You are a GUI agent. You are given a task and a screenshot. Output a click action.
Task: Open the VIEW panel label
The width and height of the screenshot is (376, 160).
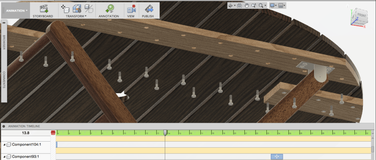tap(131, 16)
